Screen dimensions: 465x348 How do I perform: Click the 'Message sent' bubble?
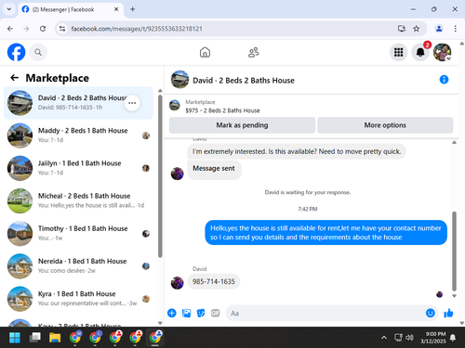click(214, 169)
